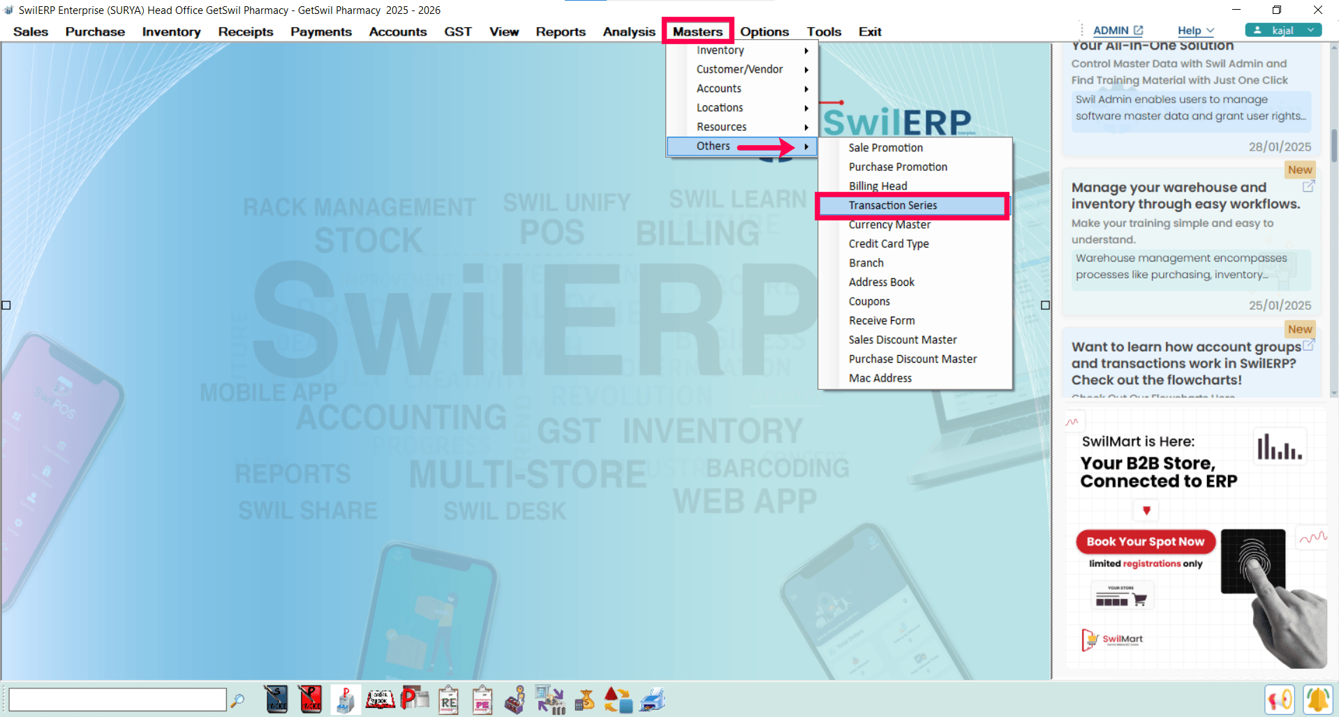This screenshot has width=1339, height=717.
Task: Open external link icon on flowcharts card
Action: pyautogui.click(x=1309, y=345)
